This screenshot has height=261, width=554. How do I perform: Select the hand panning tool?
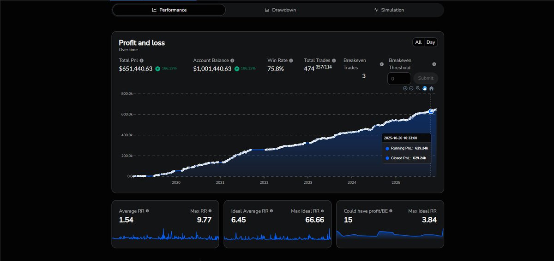click(424, 88)
